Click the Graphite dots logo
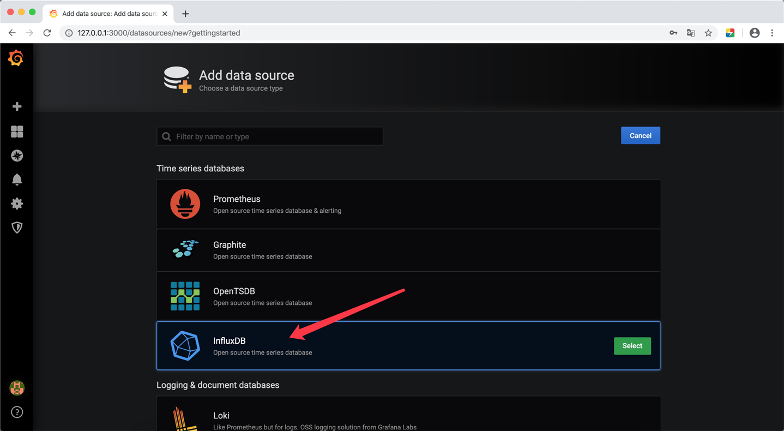The width and height of the screenshot is (784, 431). (x=185, y=249)
